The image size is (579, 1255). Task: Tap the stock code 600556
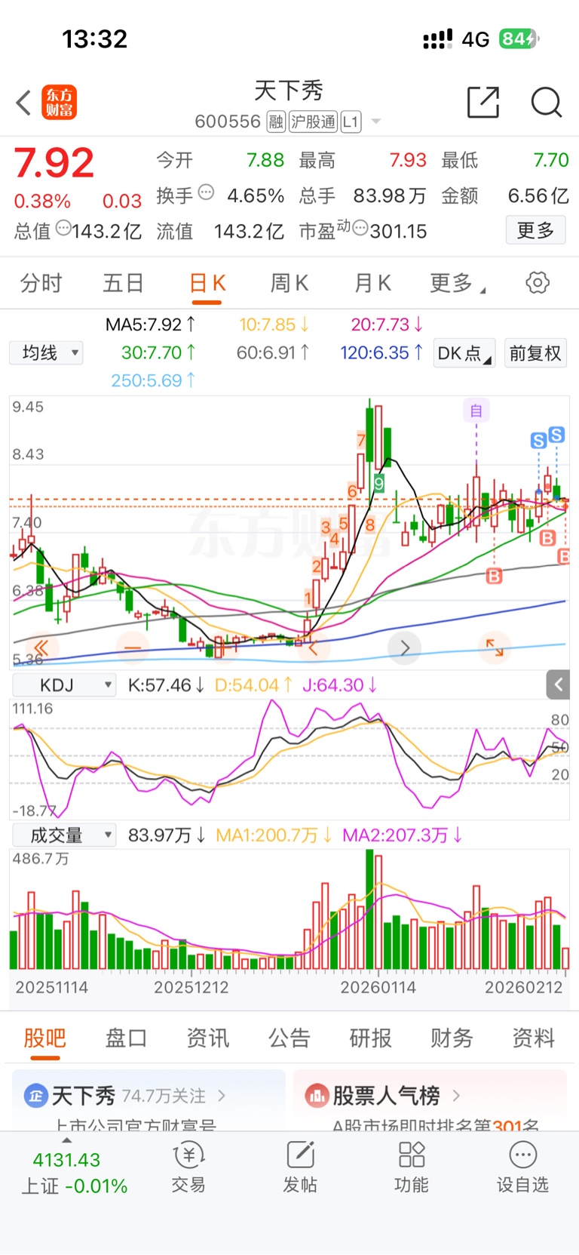[x=228, y=122]
